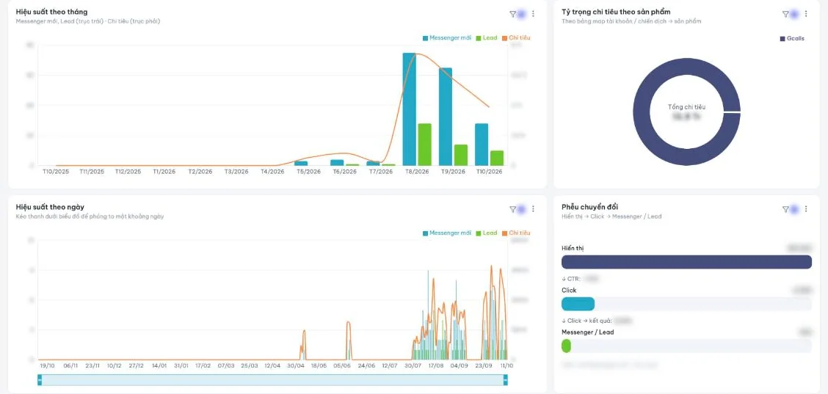Click right handle of daily chart zoom slider
The height and width of the screenshot is (394, 828).
(x=505, y=379)
